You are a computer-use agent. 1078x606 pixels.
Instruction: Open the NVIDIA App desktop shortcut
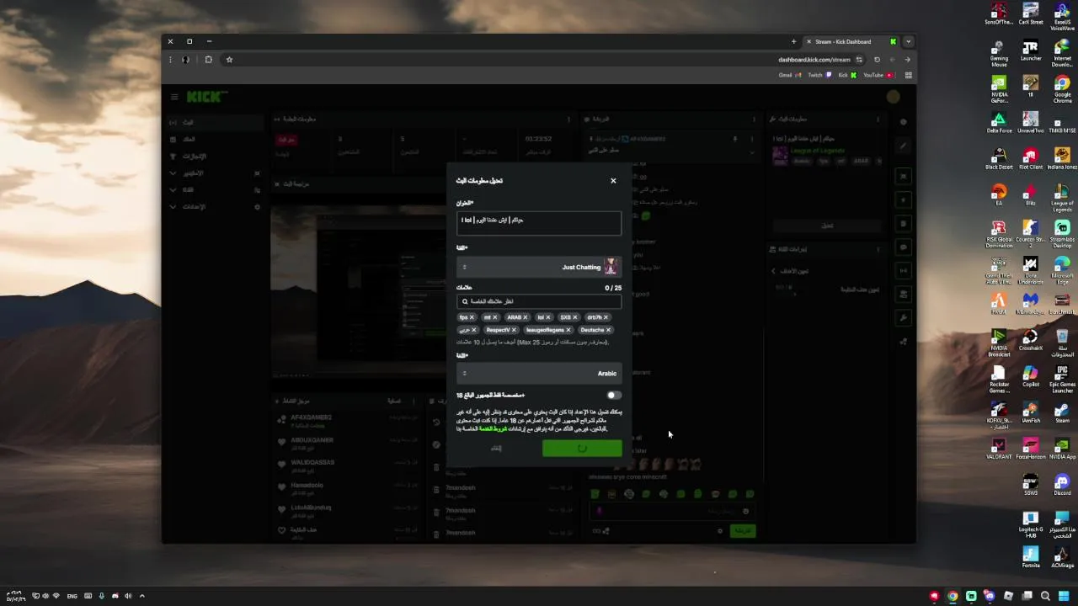tap(1062, 449)
